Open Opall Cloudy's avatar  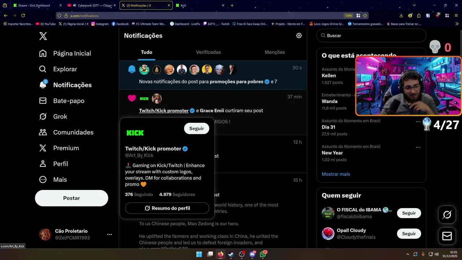pos(328,234)
